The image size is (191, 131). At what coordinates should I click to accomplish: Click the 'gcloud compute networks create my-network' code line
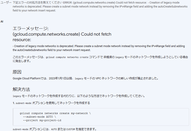click(55, 113)
